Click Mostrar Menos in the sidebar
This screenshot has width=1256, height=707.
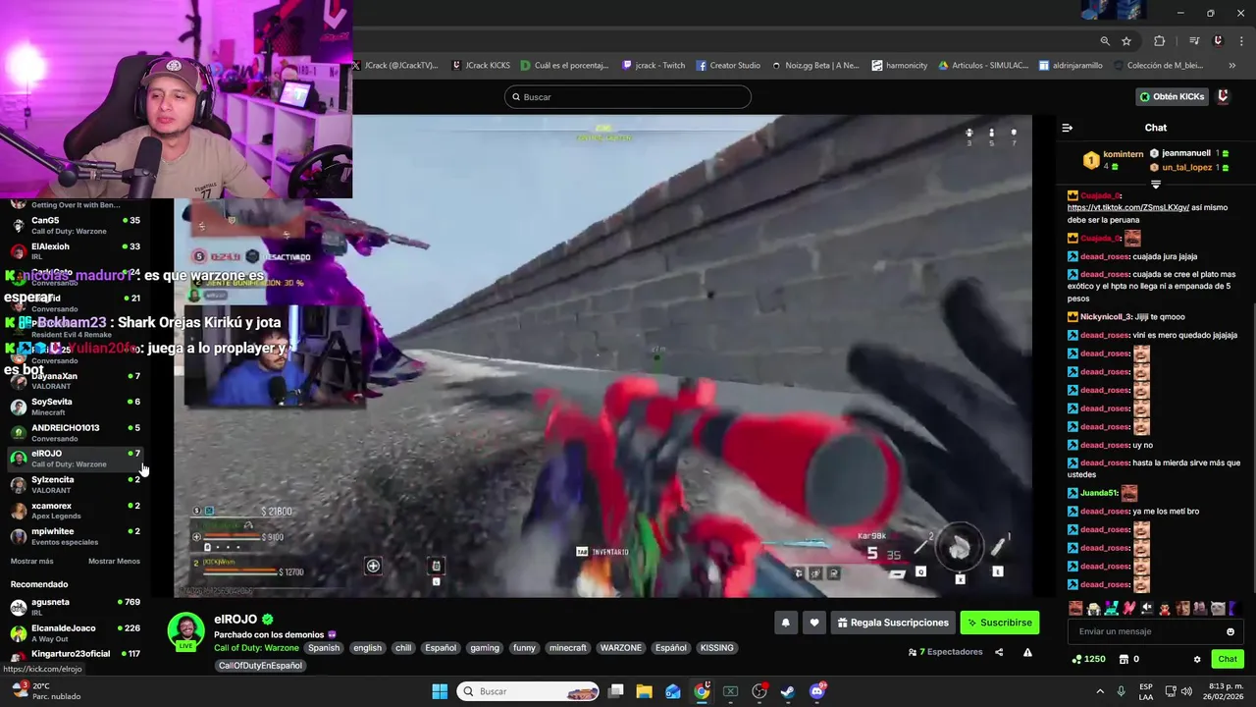click(114, 561)
